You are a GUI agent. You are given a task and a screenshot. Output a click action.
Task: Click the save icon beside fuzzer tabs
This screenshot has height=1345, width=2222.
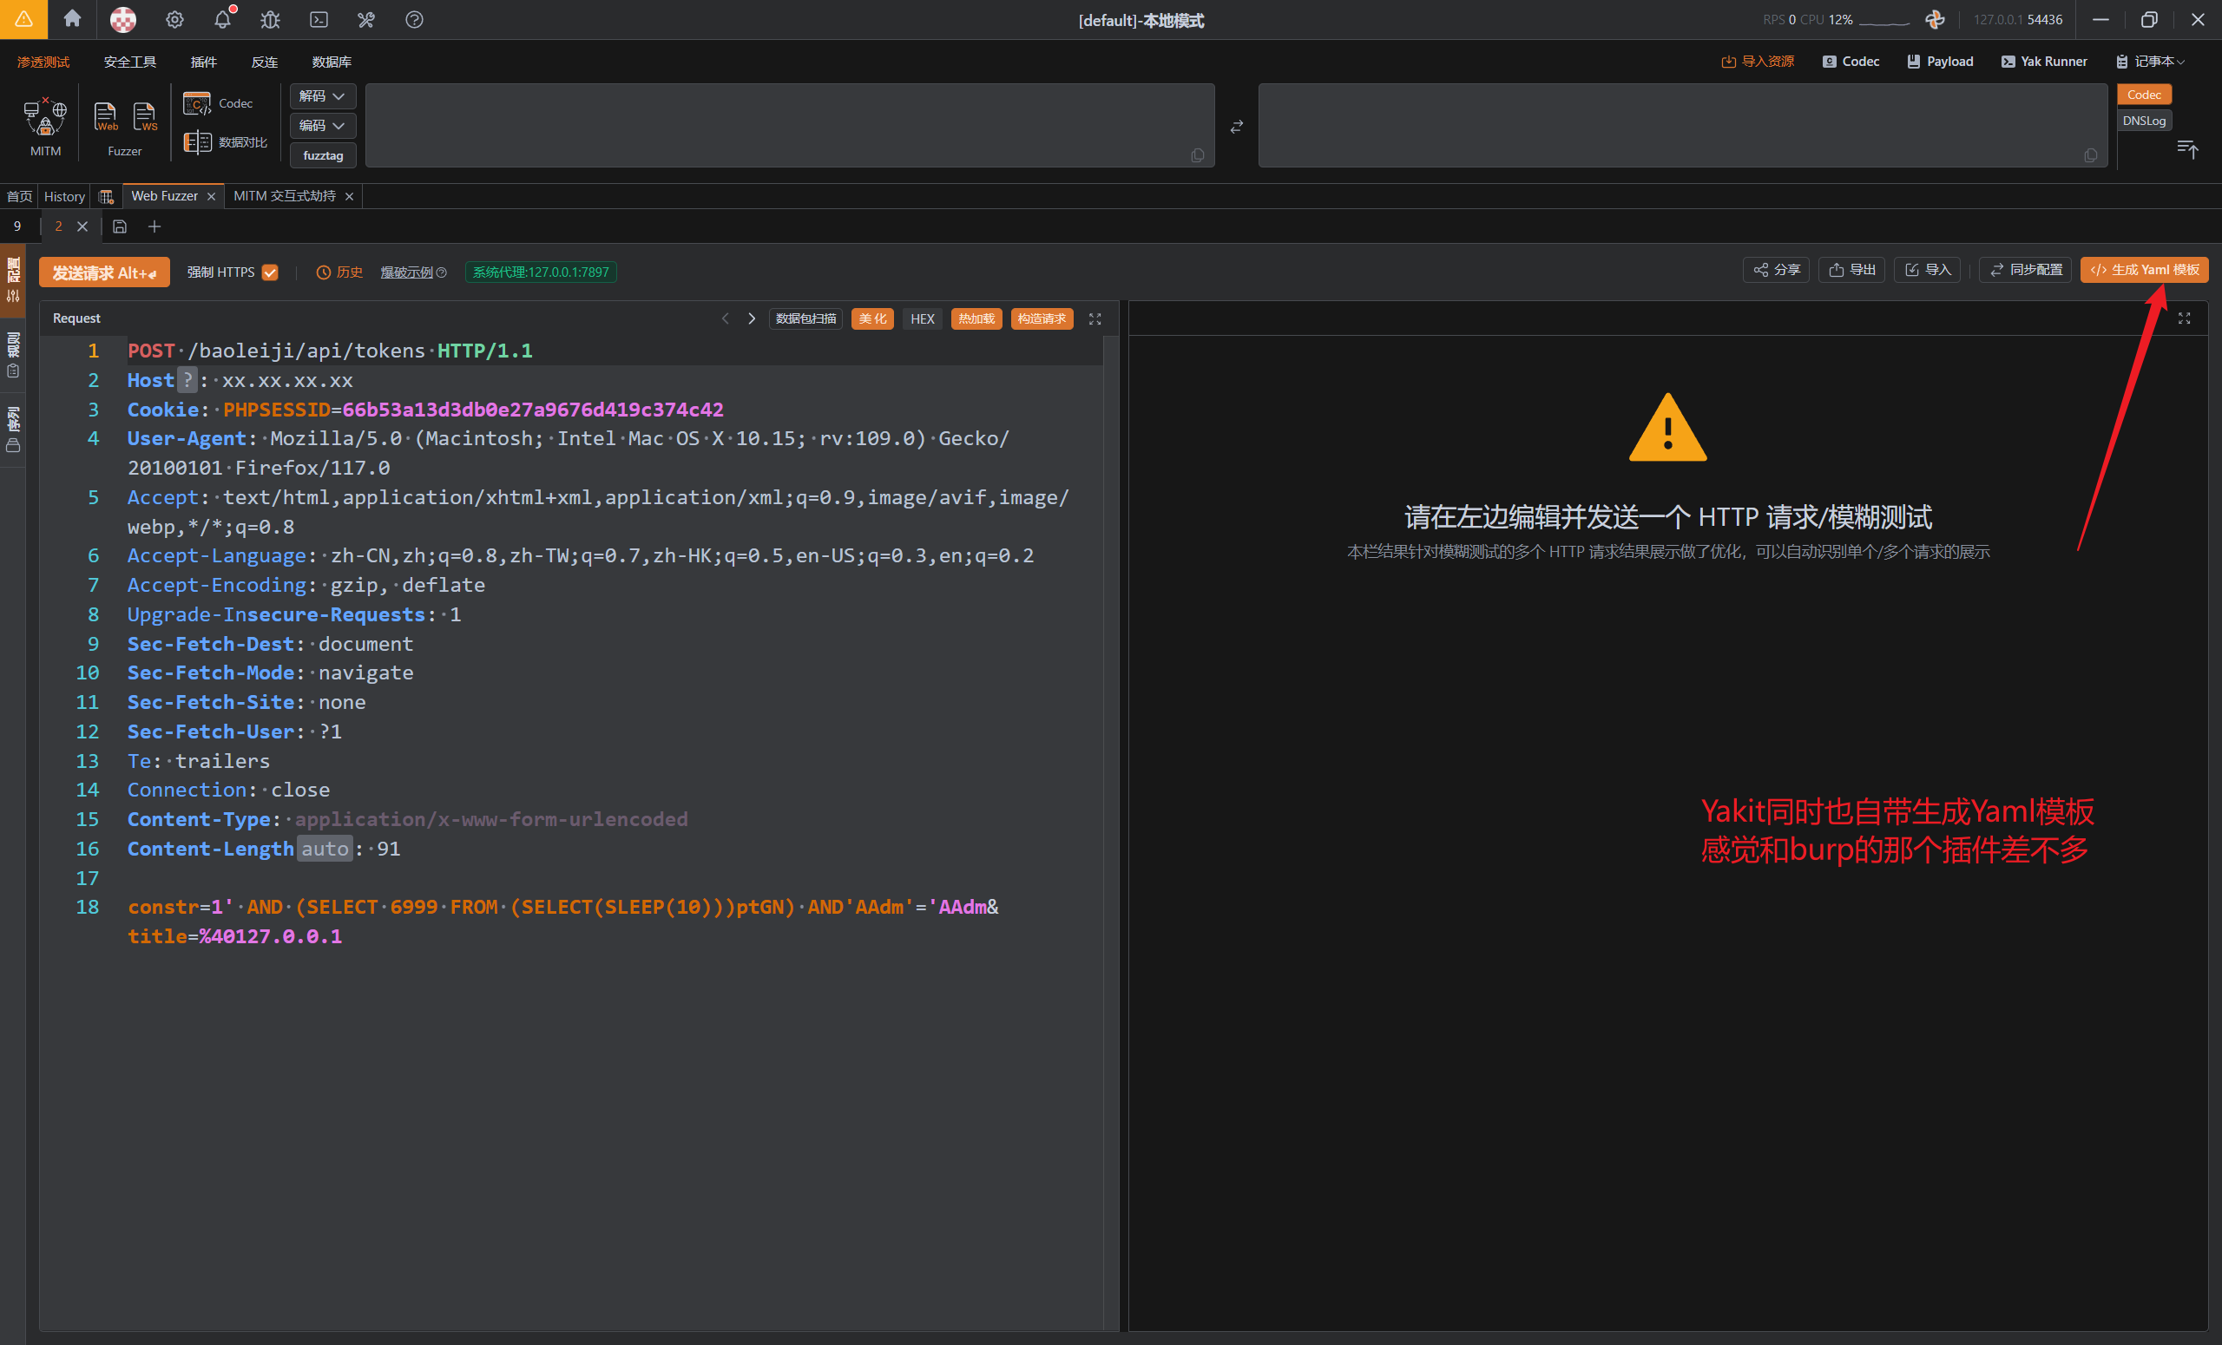click(x=120, y=227)
